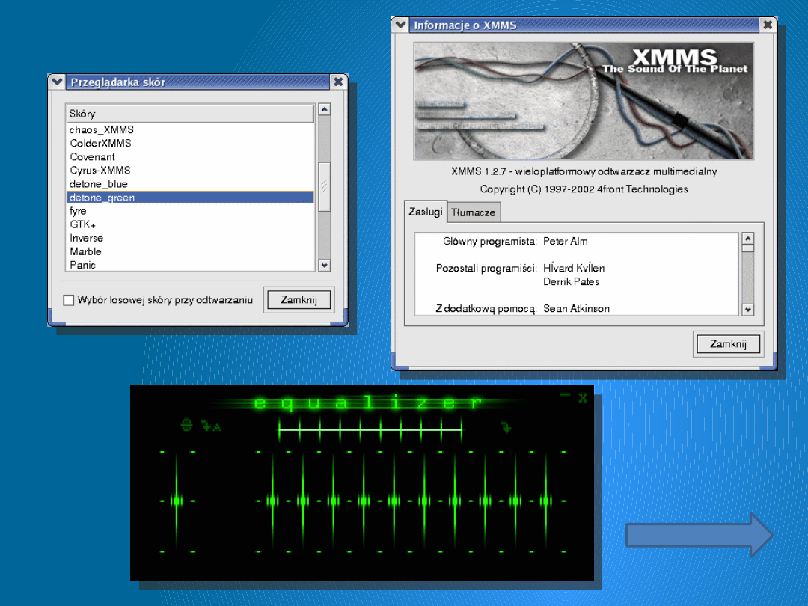The width and height of the screenshot is (808, 606).
Task: Open window menu of Informacje o XMMS
Action: pyautogui.click(x=401, y=25)
